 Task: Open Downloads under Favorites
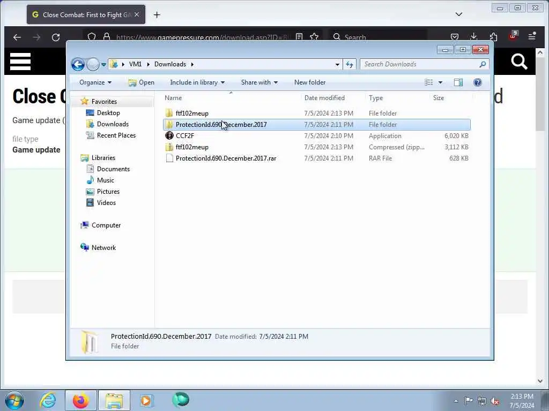[x=113, y=124]
